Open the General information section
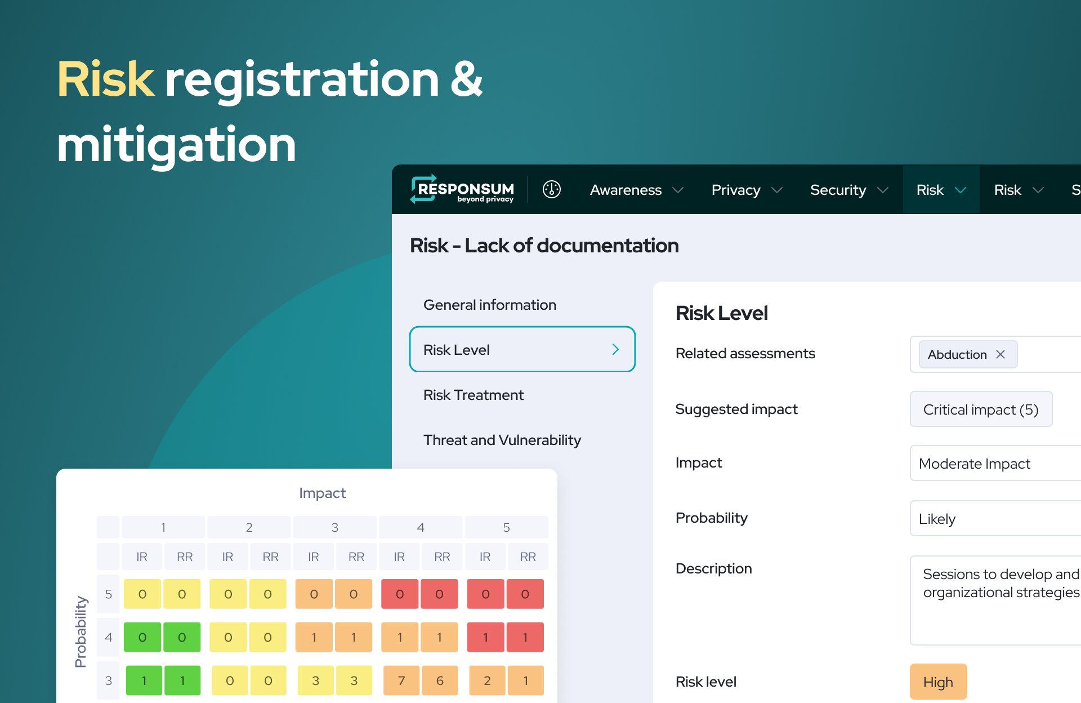 coord(489,305)
